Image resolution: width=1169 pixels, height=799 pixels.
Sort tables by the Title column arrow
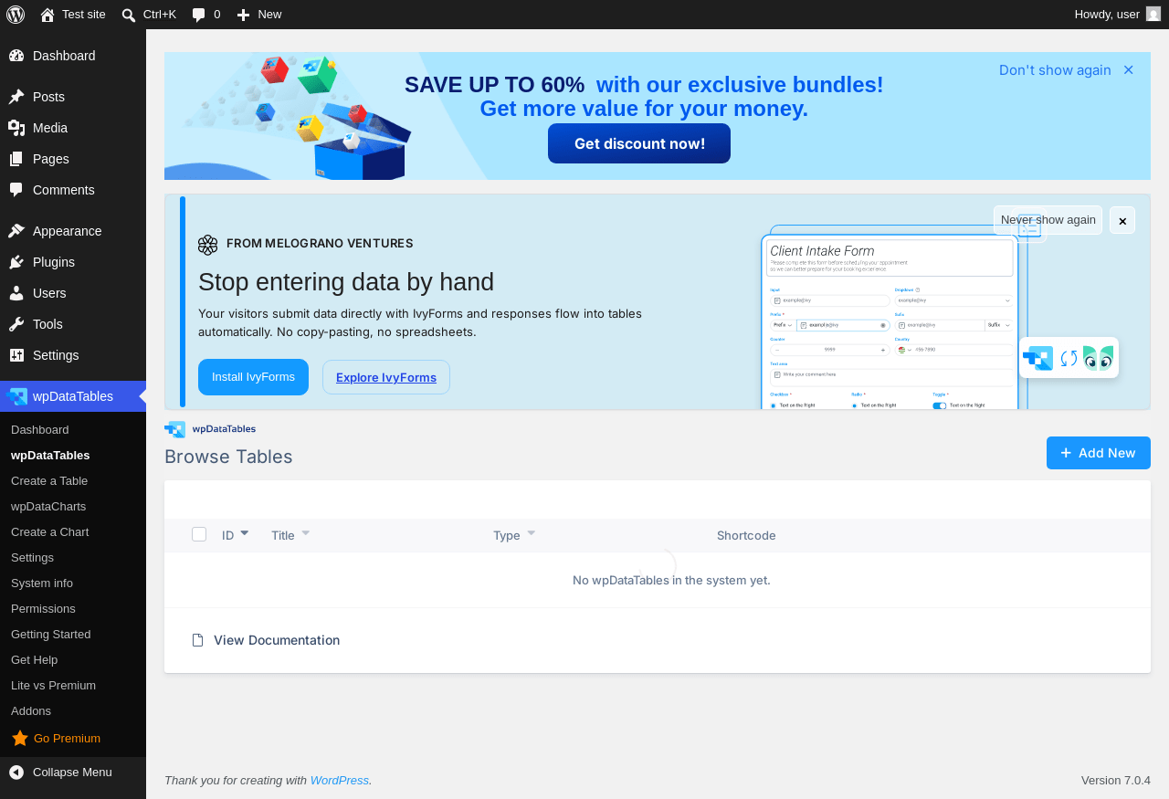tap(305, 532)
